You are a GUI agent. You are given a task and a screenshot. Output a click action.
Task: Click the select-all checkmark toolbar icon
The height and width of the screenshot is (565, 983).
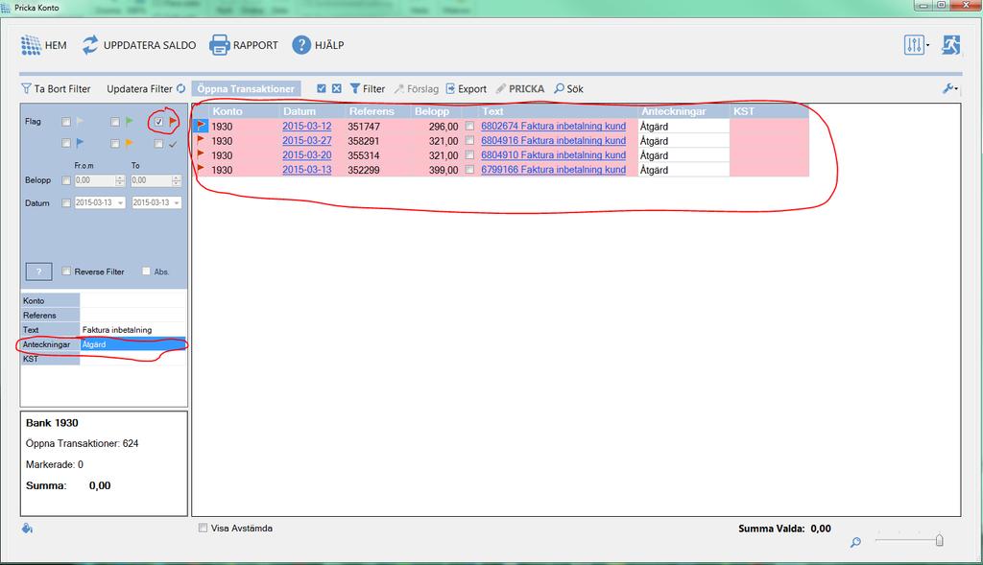click(x=321, y=88)
